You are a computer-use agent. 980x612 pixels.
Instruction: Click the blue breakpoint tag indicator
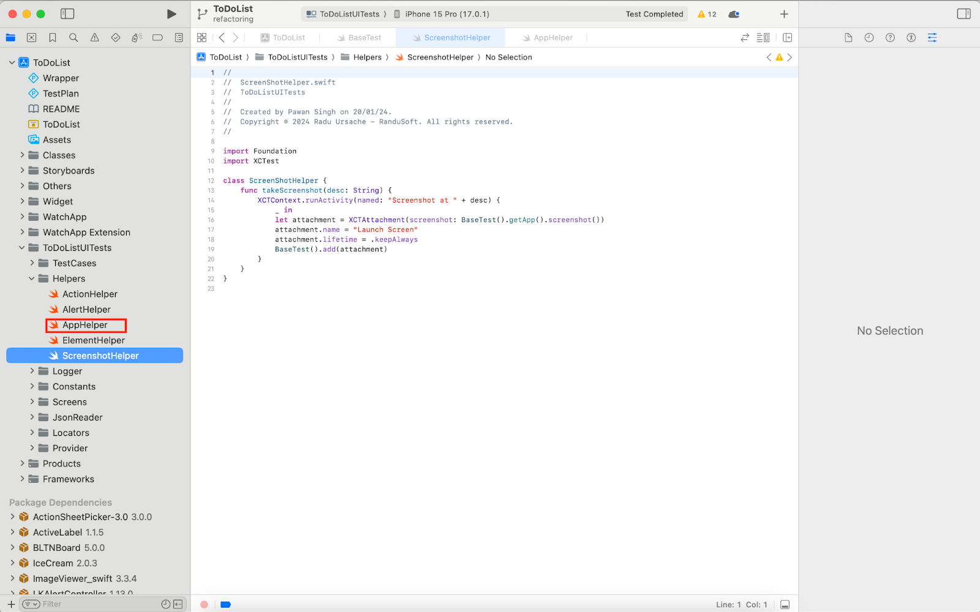pyautogui.click(x=225, y=605)
